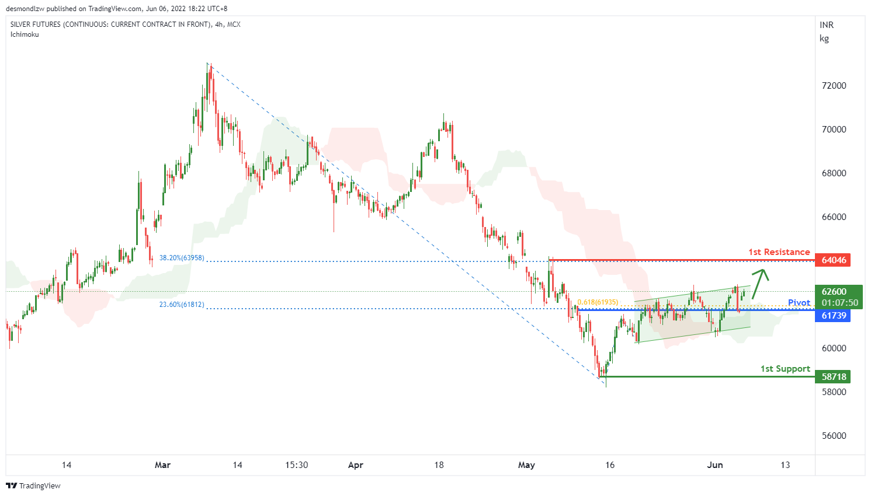Click the red 1st Resistance horizontal line
871x496 pixels.
682,260
